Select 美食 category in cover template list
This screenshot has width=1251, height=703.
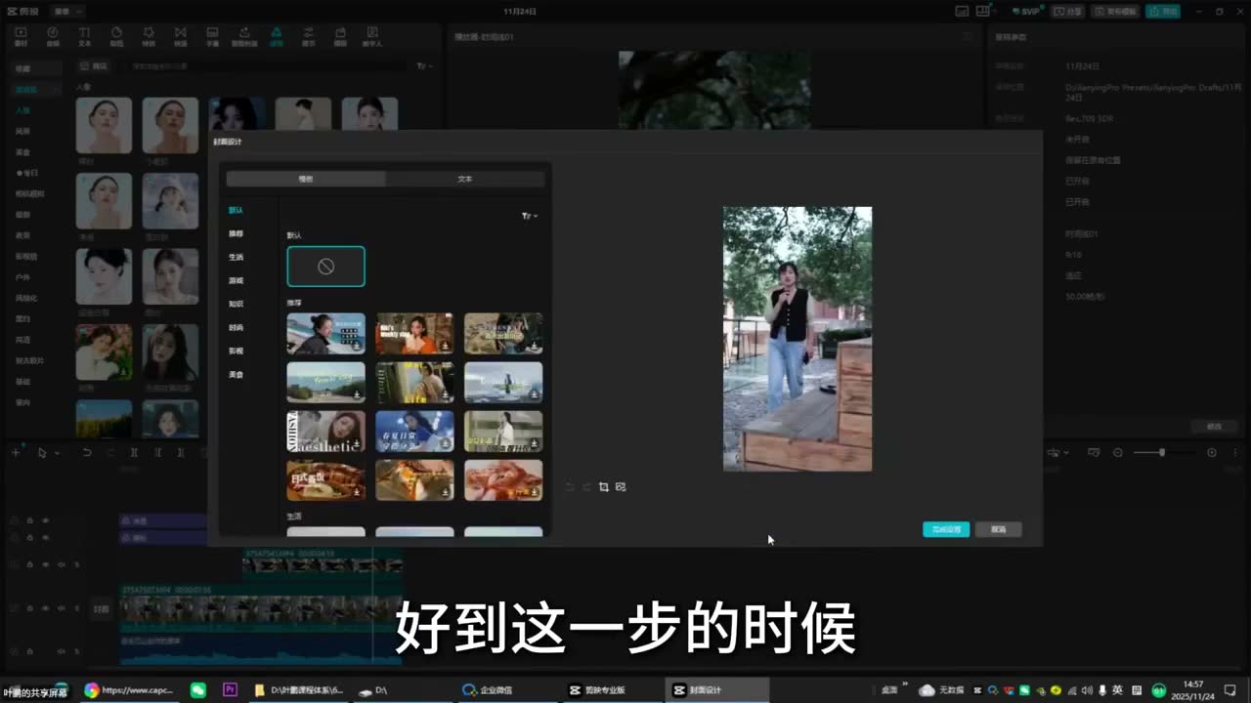236,374
